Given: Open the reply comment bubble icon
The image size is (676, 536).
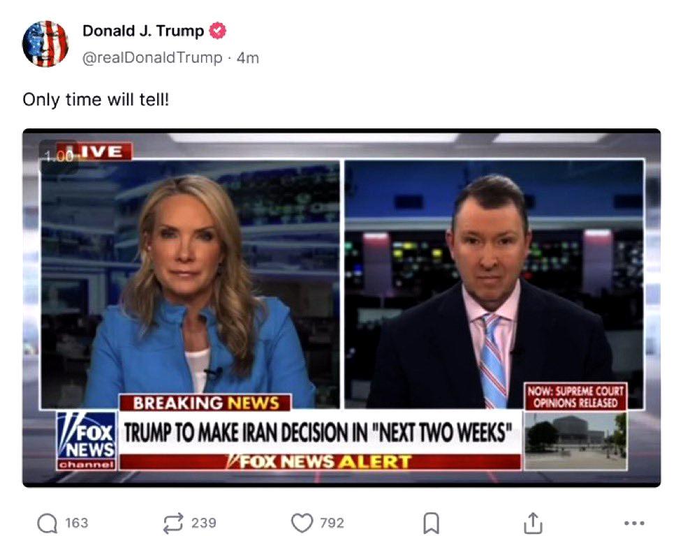Looking at the screenshot, I should pyautogui.click(x=47, y=523).
